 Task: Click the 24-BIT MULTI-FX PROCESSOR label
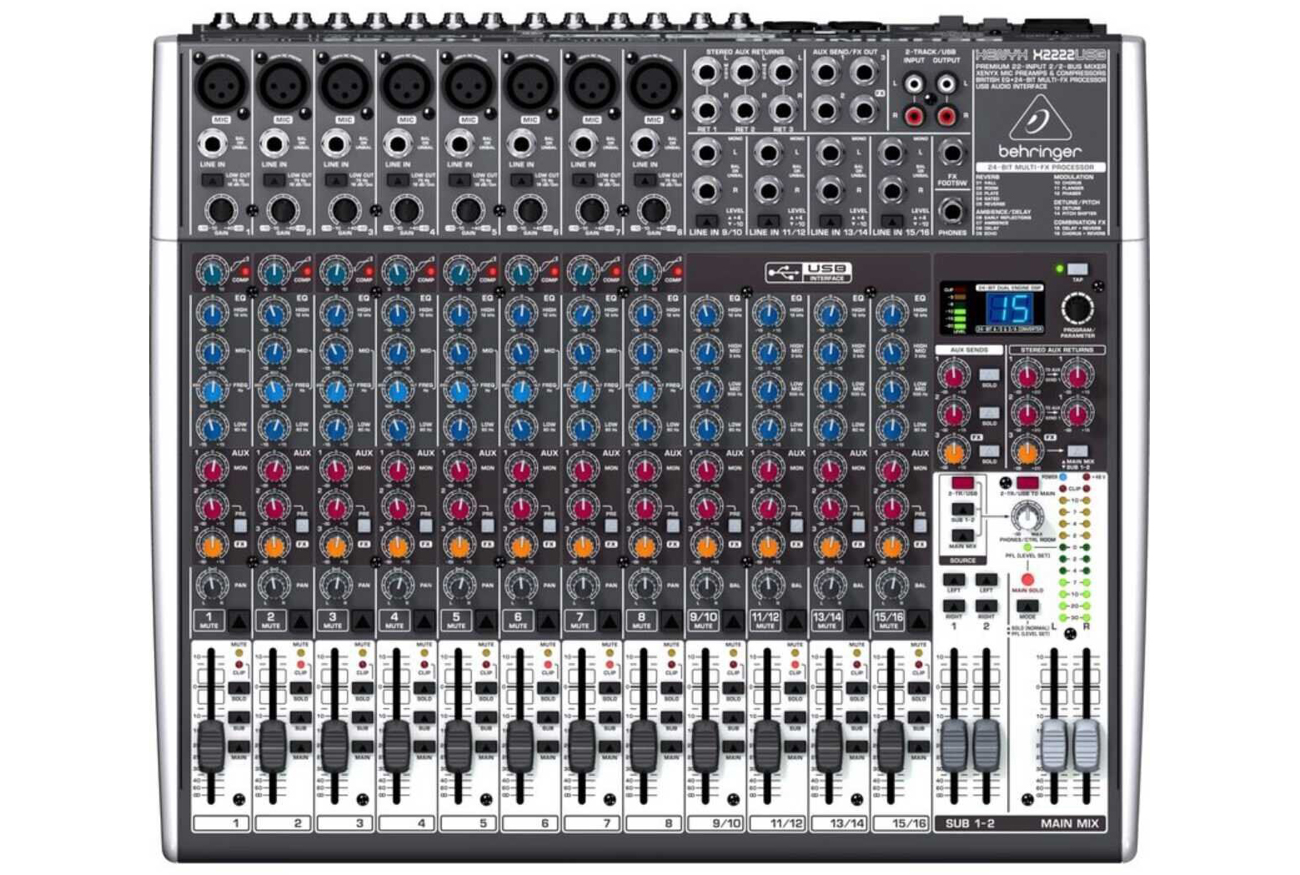point(1040,168)
